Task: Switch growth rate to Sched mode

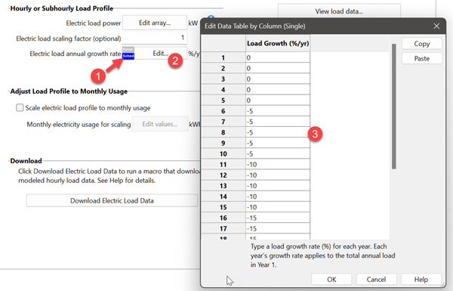Action: point(128,56)
